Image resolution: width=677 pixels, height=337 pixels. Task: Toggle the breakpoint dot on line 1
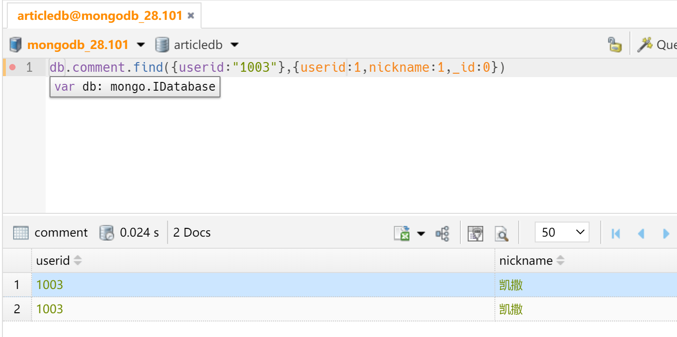(12, 67)
